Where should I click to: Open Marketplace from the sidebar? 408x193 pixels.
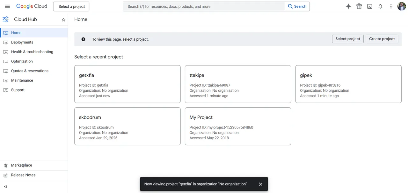[21, 165]
